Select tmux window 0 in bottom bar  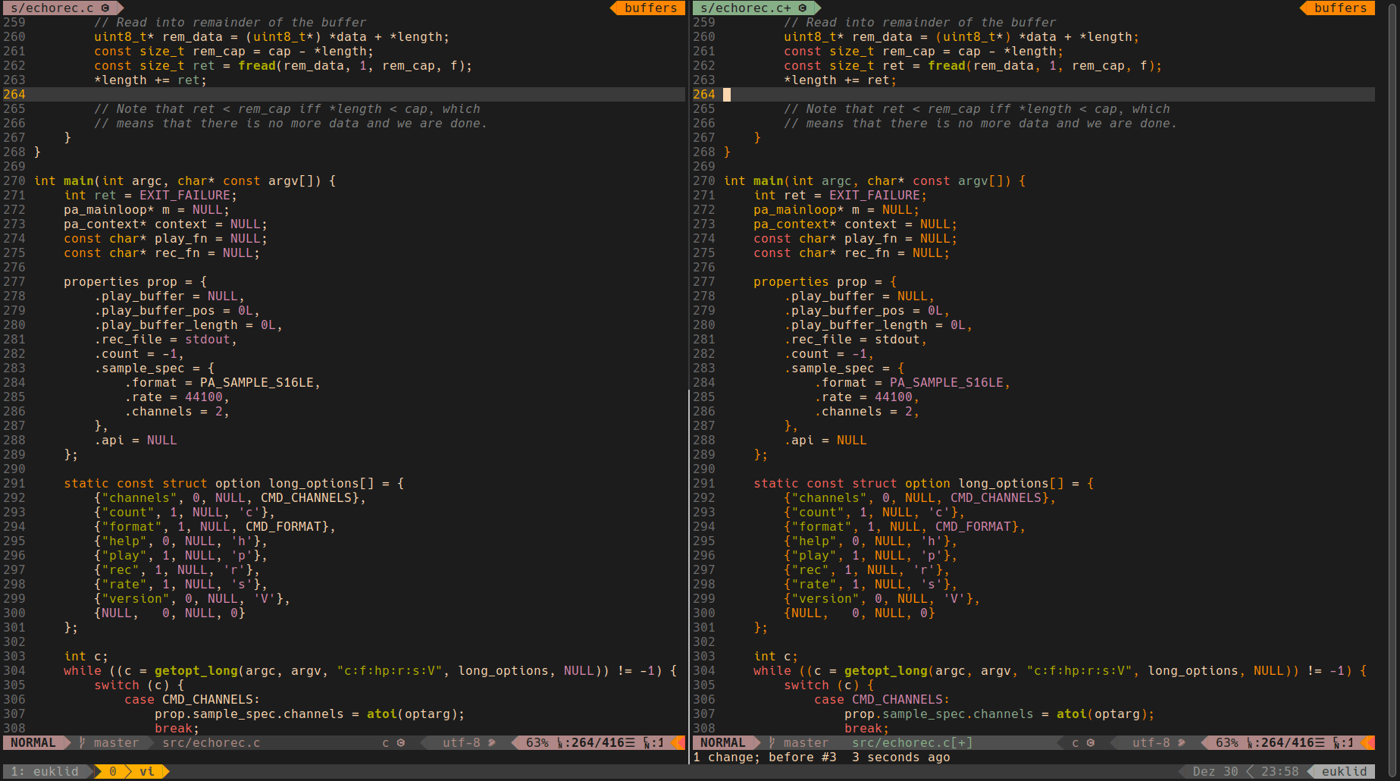[113, 772]
